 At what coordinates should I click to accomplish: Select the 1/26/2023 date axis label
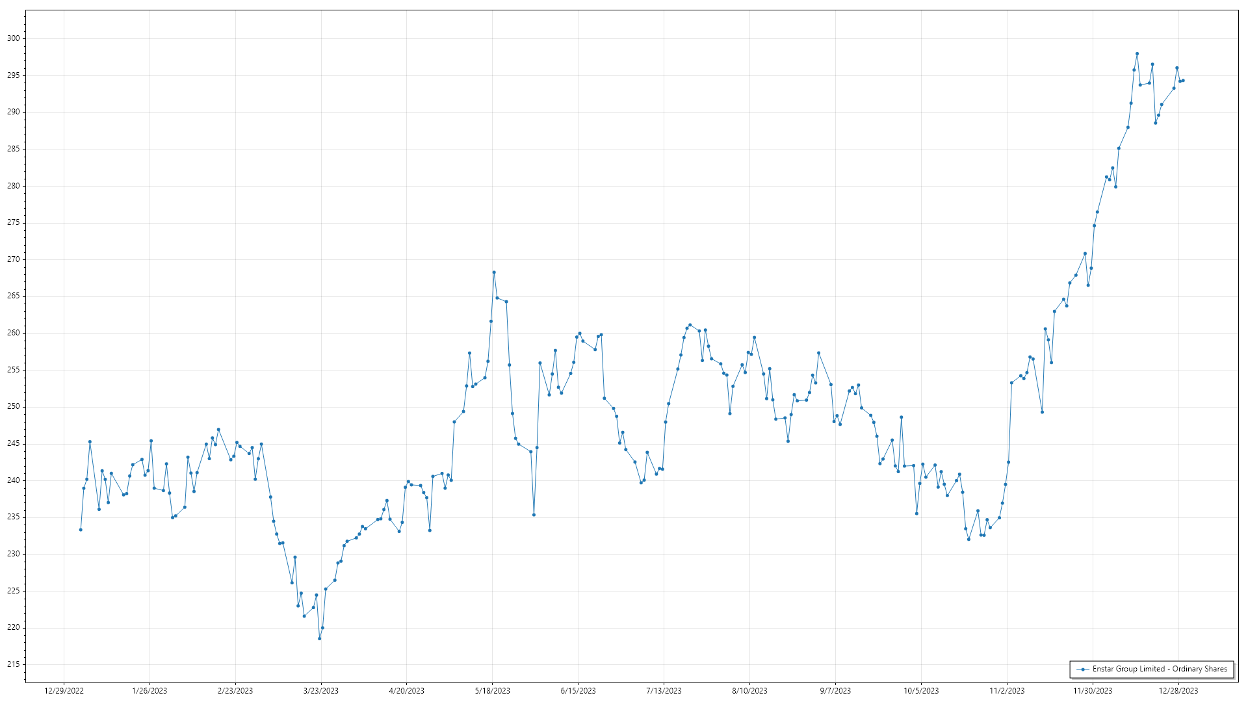[x=149, y=691]
